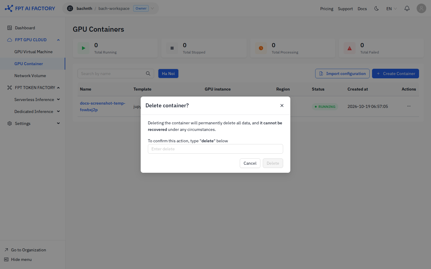
Task: Expand the Settings submenu
Action: pyautogui.click(x=58, y=123)
